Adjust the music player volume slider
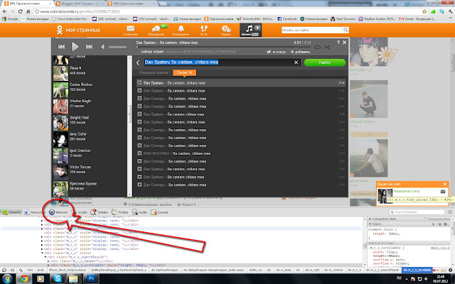The width and height of the screenshot is (455, 284). [x=117, y=47]
